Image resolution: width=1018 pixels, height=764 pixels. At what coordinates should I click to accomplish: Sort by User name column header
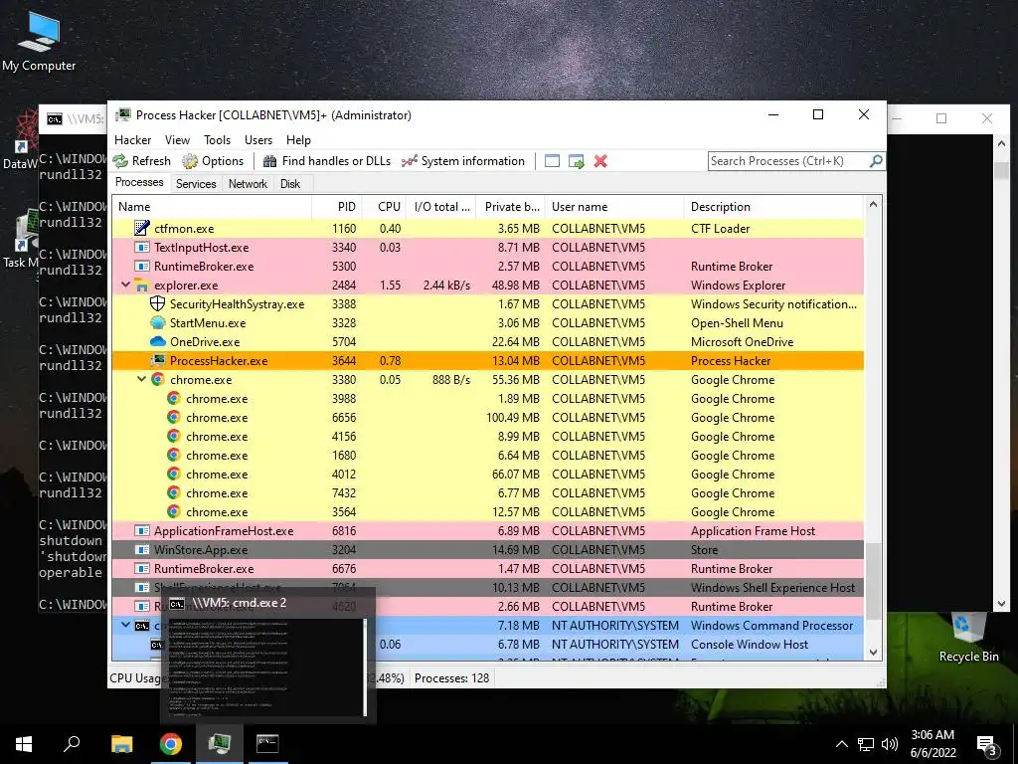pos(614,207)
